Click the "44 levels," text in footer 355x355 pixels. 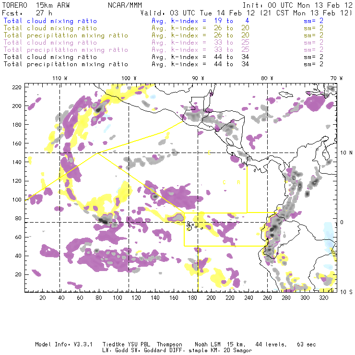pyautogui.click(x=271, y=344)
